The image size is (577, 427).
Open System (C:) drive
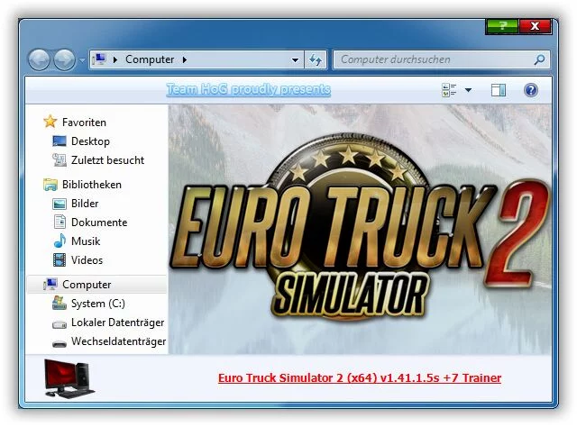98,304
